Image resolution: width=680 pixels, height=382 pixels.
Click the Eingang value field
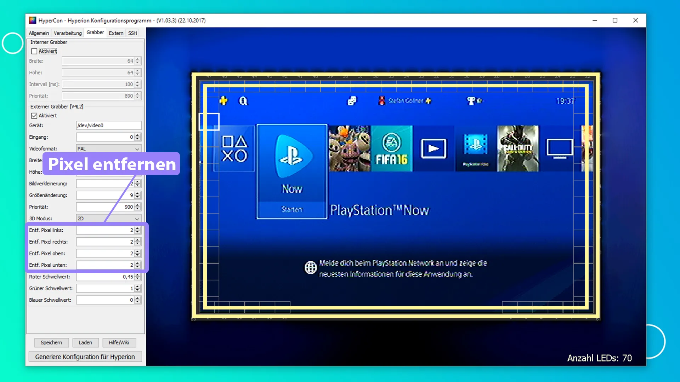pyautogui.click(x=105, y=137)
